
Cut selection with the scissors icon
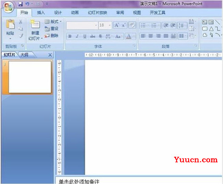click(21, 22)
